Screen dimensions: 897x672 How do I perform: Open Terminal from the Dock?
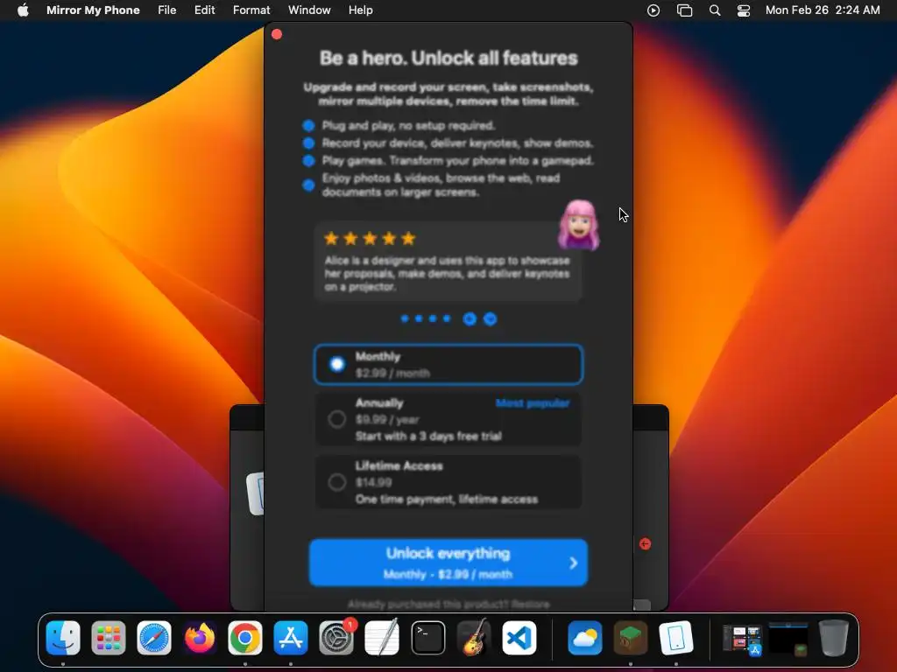click(427, 638)
